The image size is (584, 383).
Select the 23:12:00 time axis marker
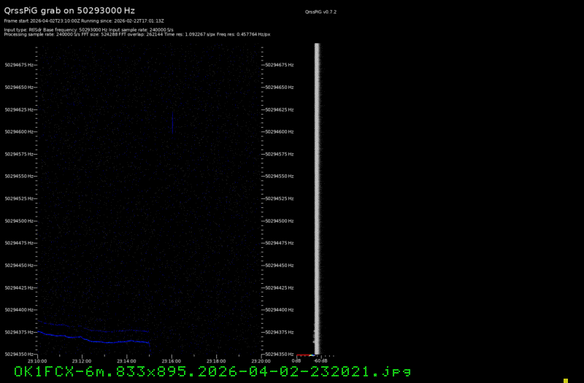(x=82, y=360)
